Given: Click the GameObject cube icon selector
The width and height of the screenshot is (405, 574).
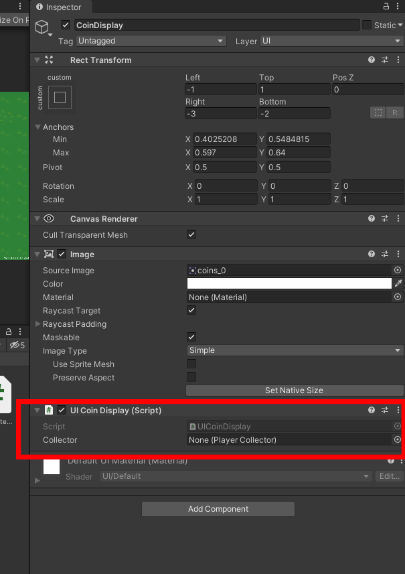Looking at the screenshot, I should [42, 27].
